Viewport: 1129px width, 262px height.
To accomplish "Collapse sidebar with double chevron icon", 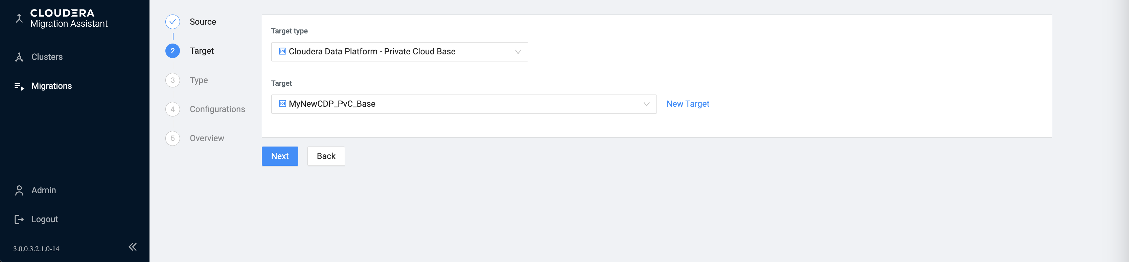I will point(132,247).
